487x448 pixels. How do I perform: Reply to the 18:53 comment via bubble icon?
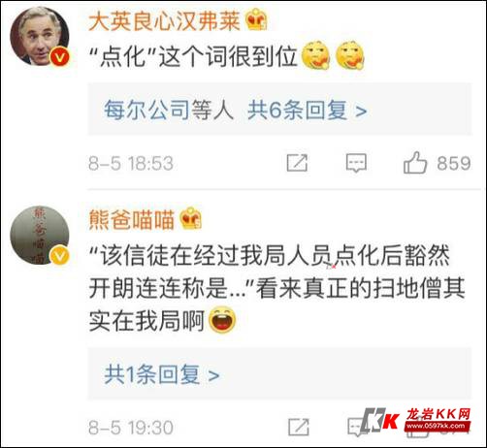356,163
